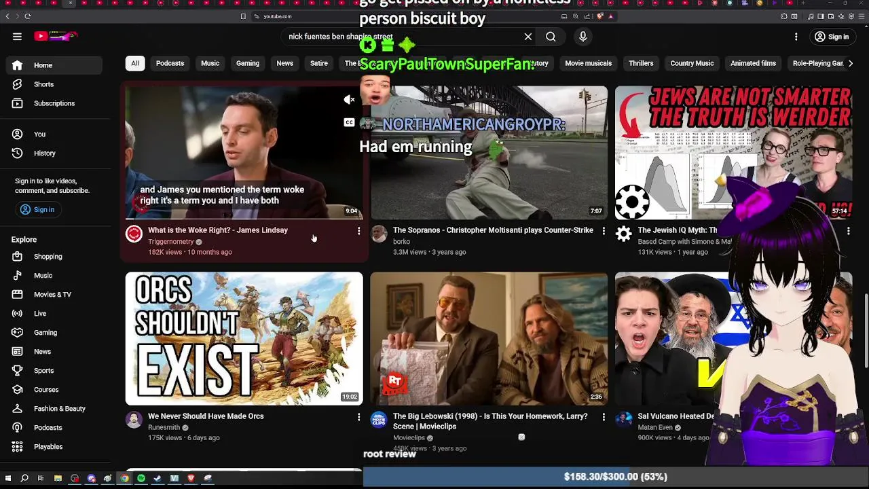869x489 pixels.
Task: Open The Big Lebowski homework scene thumbnail
Action: tap(489, 338)
